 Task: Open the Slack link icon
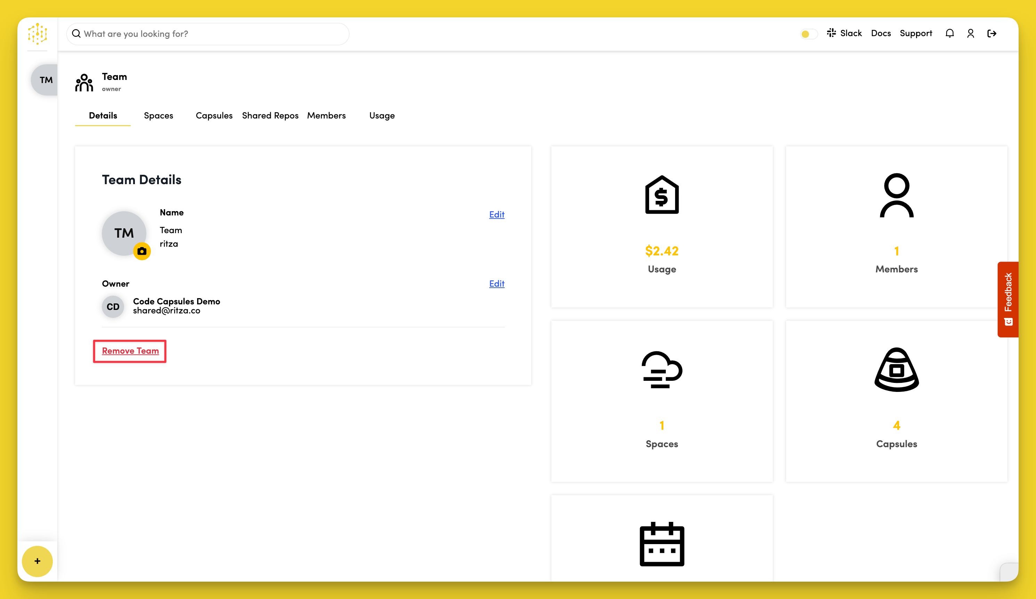tap(831, 33)
